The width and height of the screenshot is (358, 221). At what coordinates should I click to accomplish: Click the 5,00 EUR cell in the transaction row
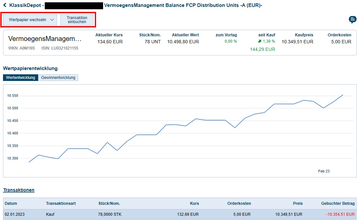tap(242, 214)
